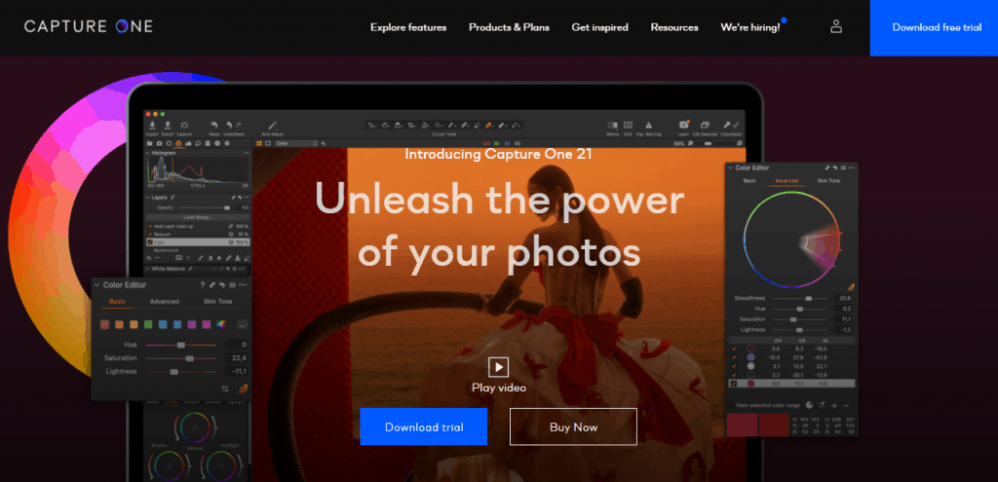Click the Import icon in the toolbar
This screenshot has width=998, height=482.
click(152, 126)
